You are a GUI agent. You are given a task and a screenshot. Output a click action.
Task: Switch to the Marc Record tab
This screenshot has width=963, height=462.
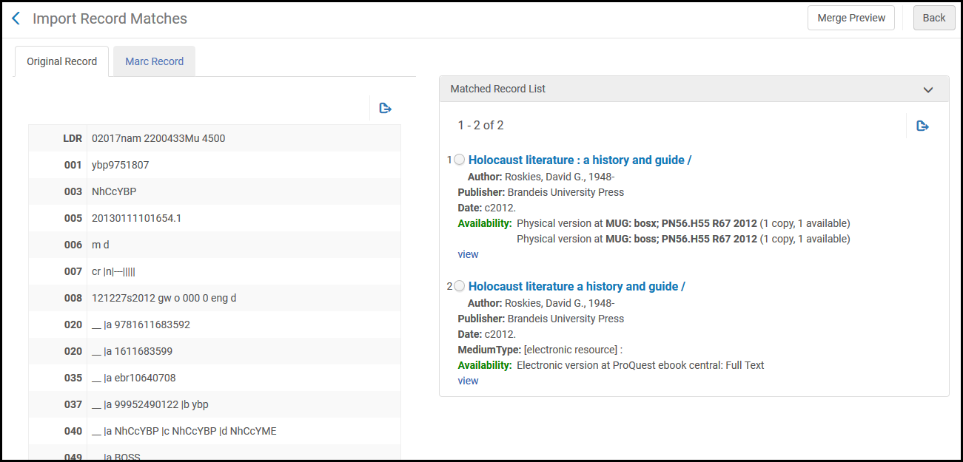pos(154,61)
